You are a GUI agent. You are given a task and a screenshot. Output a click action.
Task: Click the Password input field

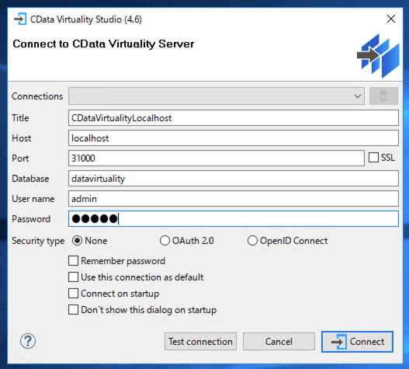coord(234,218)
